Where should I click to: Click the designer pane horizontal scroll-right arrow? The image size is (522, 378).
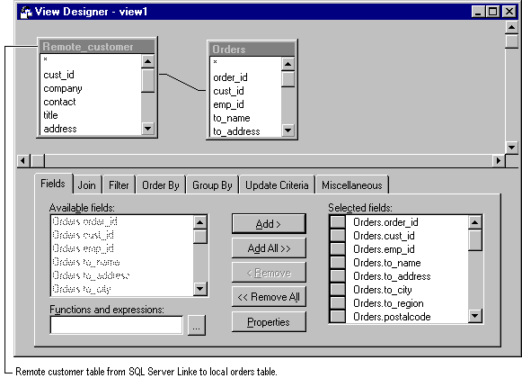(x=499, y=161)
